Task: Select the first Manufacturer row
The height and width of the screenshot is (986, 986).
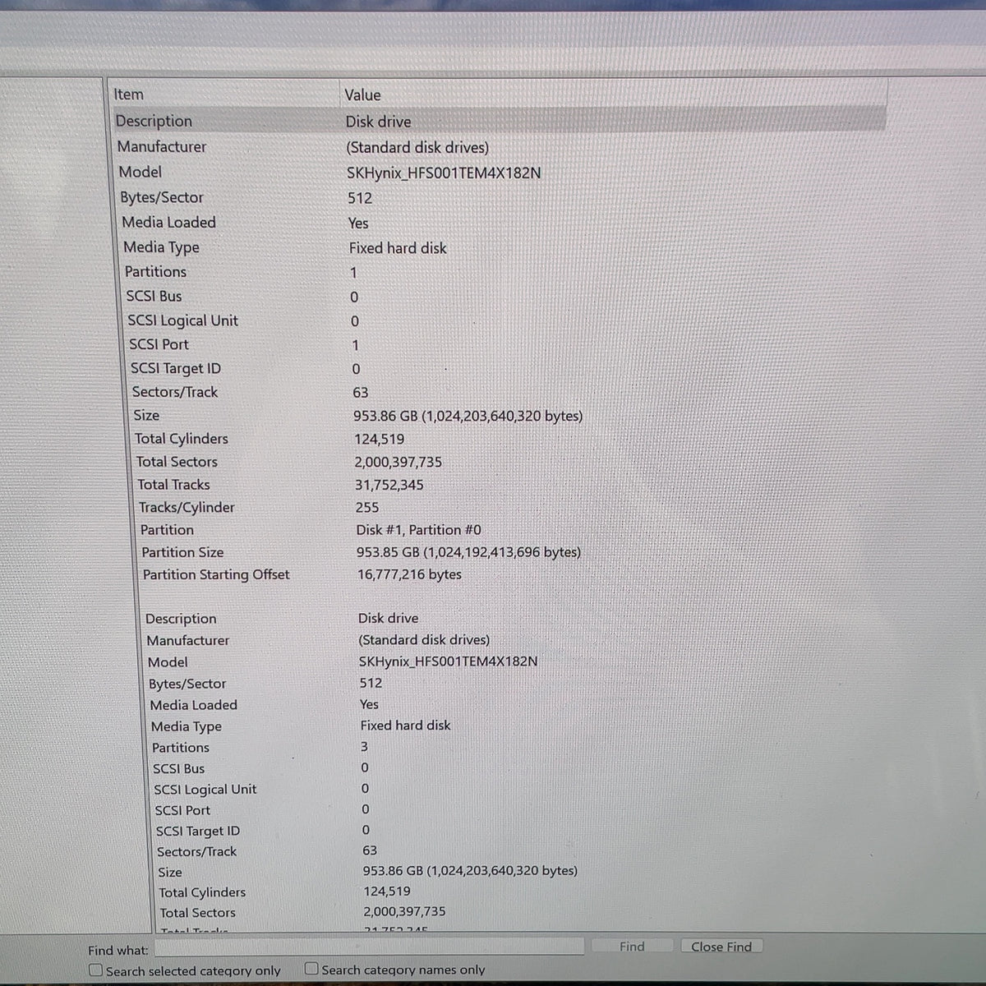Action: (499, 147)
